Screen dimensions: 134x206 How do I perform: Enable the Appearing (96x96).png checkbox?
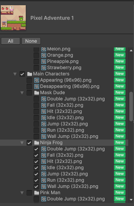[x=29, y=80]
